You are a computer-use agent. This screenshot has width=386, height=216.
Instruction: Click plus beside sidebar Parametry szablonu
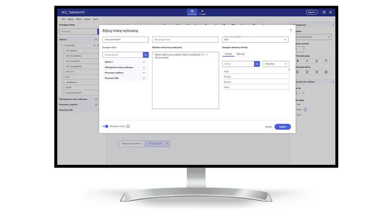coord(96,105)
